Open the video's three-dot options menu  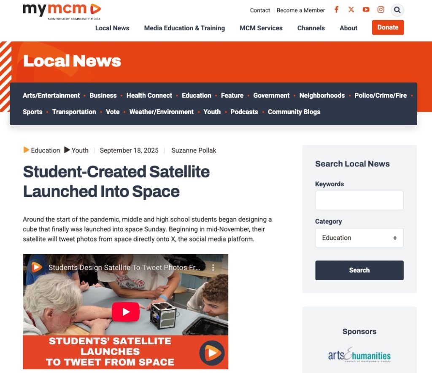click(213, 268)
